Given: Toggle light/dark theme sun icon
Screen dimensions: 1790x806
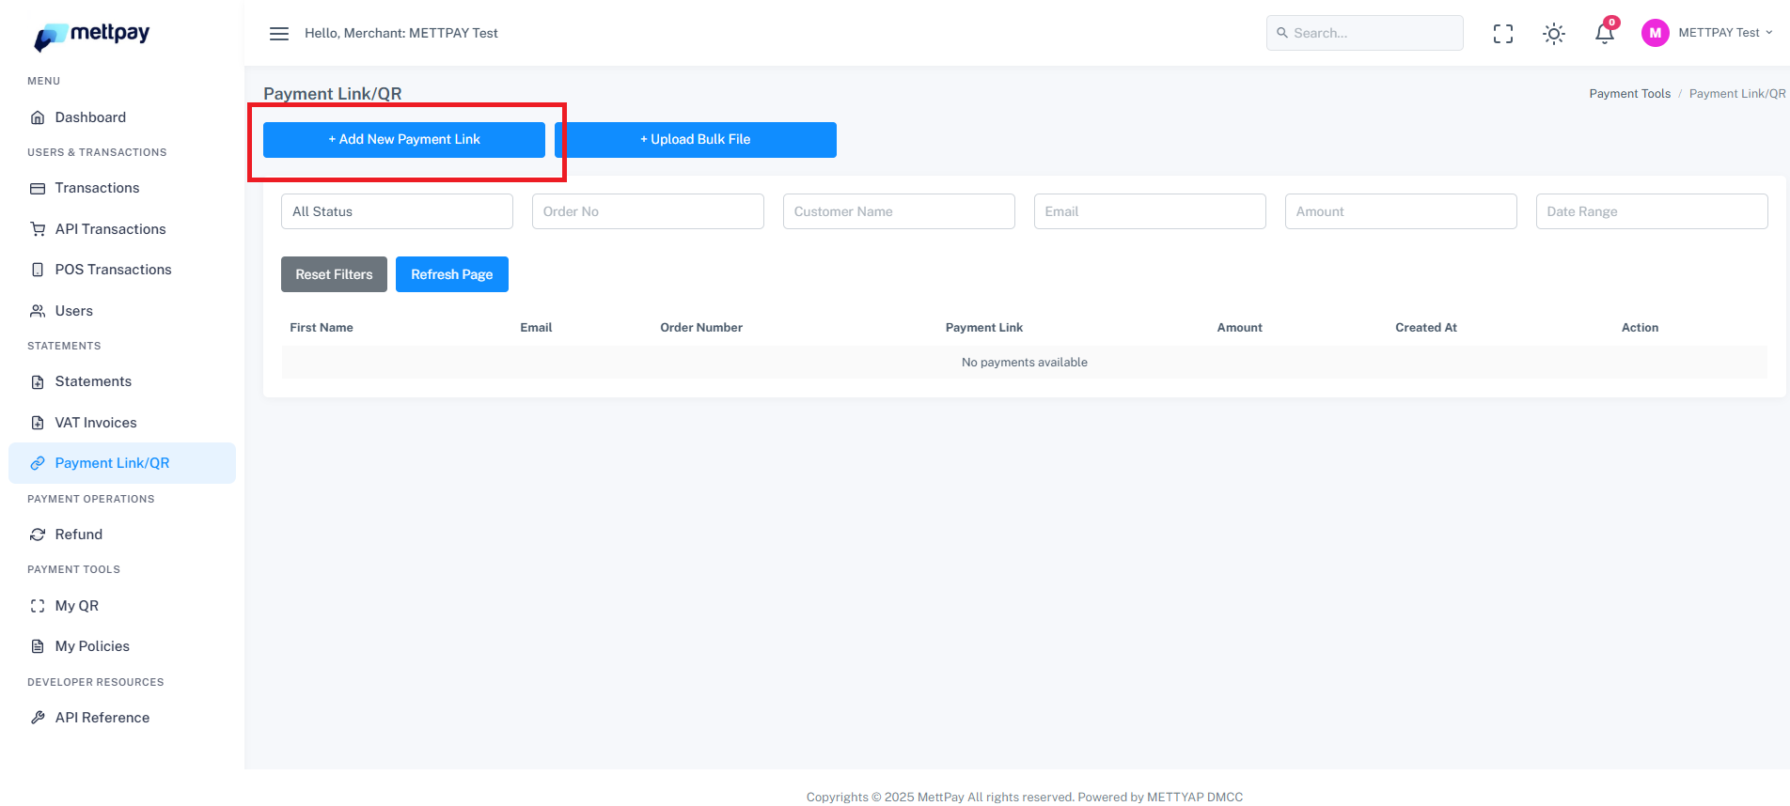Looking at the screenshot, I should click(x=1554, y=34).
